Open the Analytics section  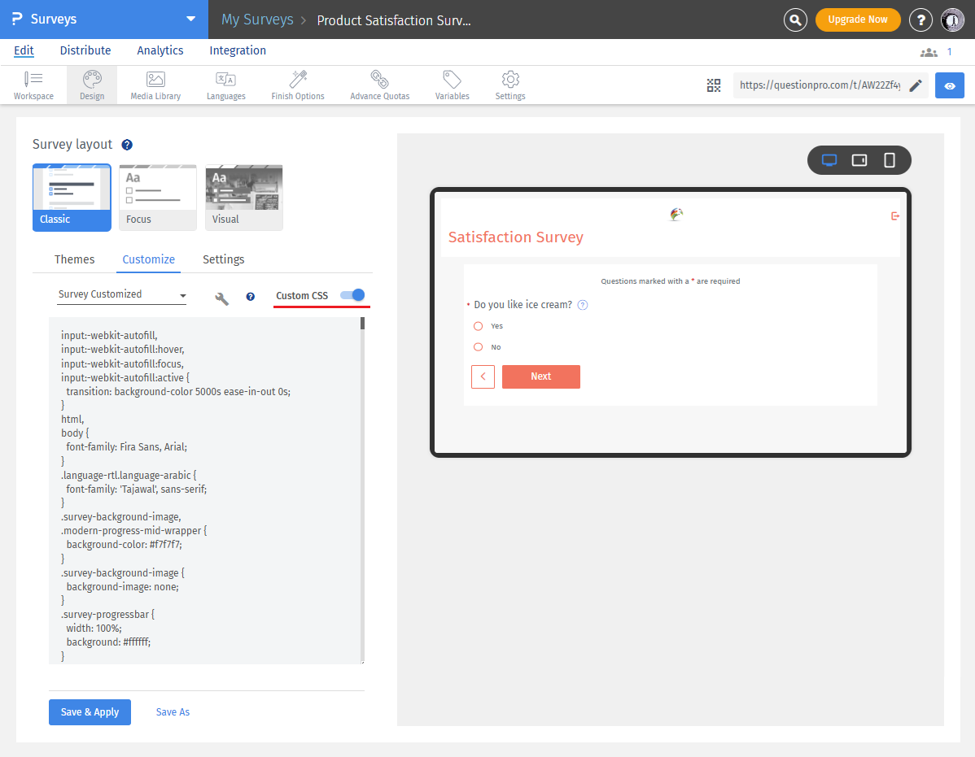[x=160, y=50]
